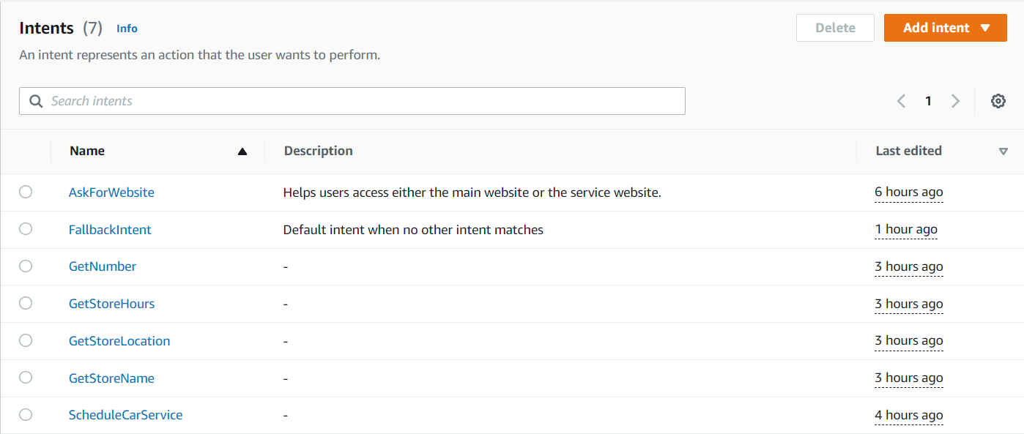Select the ScheduleCarService radio button
Screen dimensions: 1024x434
[26, 414]
